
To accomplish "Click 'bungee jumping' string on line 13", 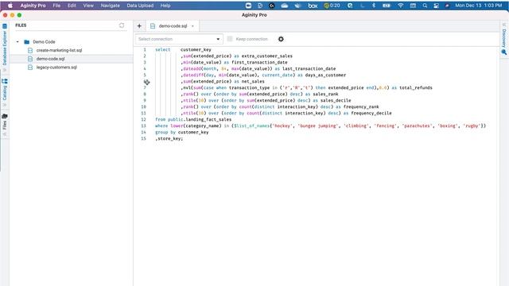I will click(x=318, y=126).
